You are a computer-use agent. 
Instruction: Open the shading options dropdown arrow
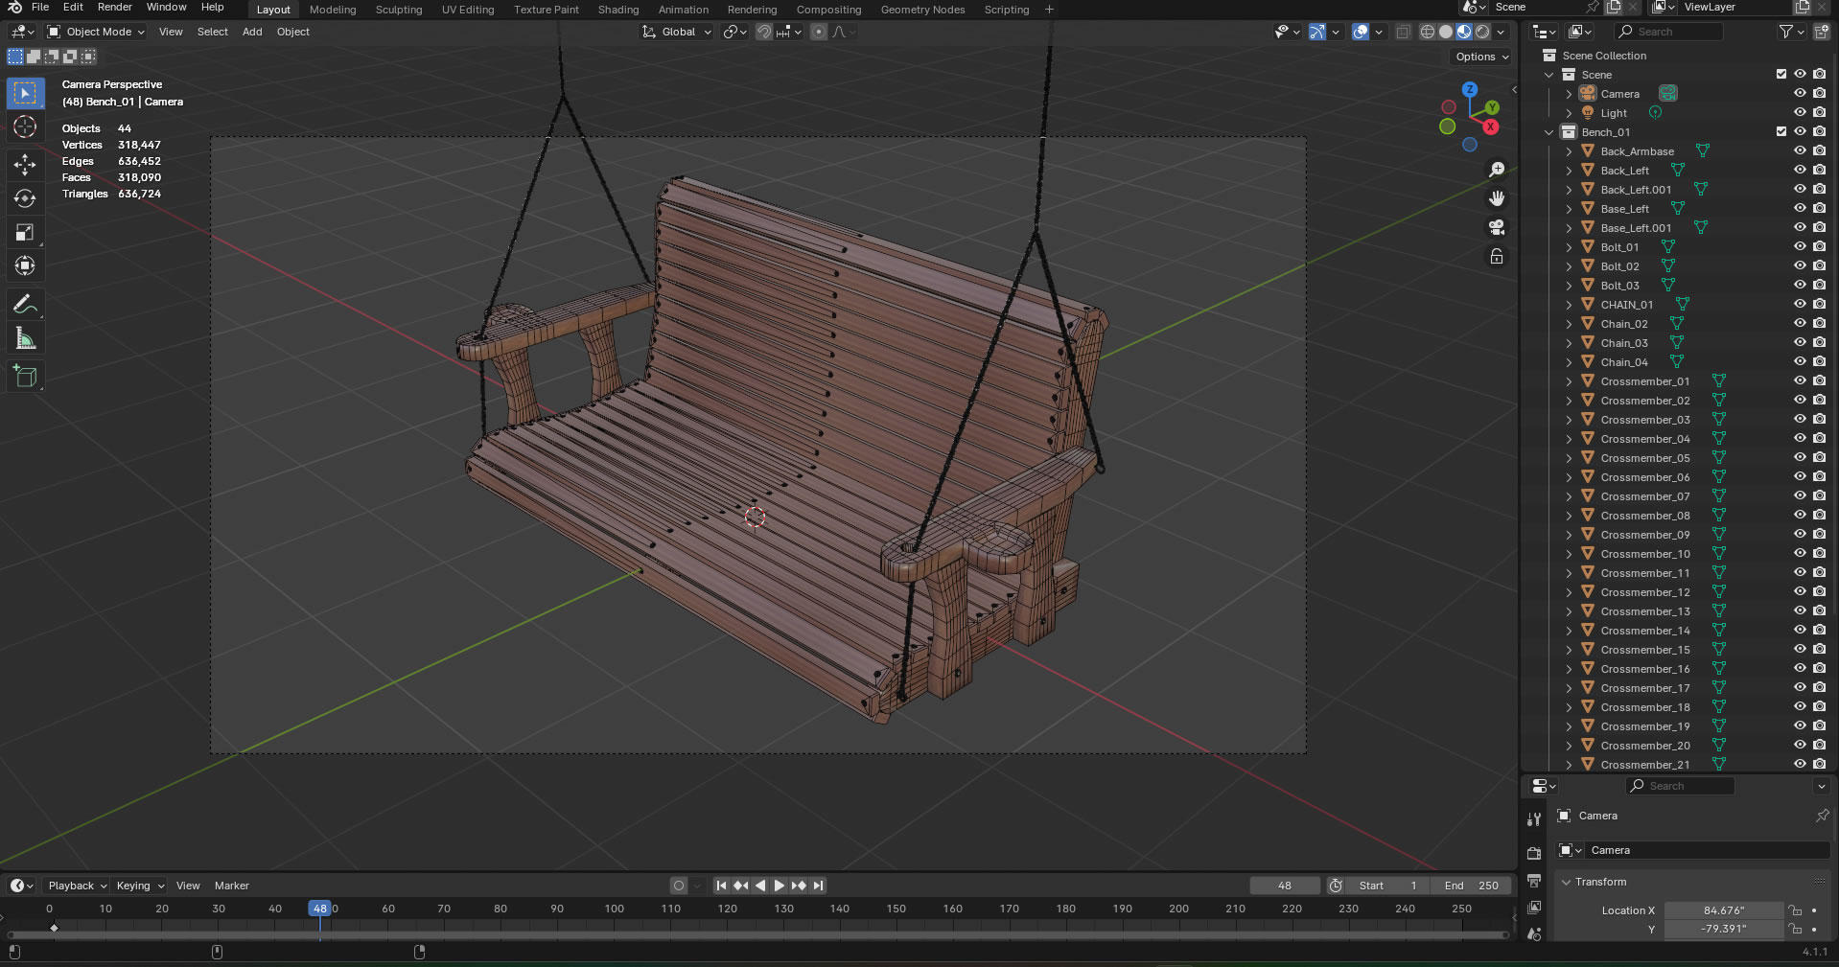1501,32
